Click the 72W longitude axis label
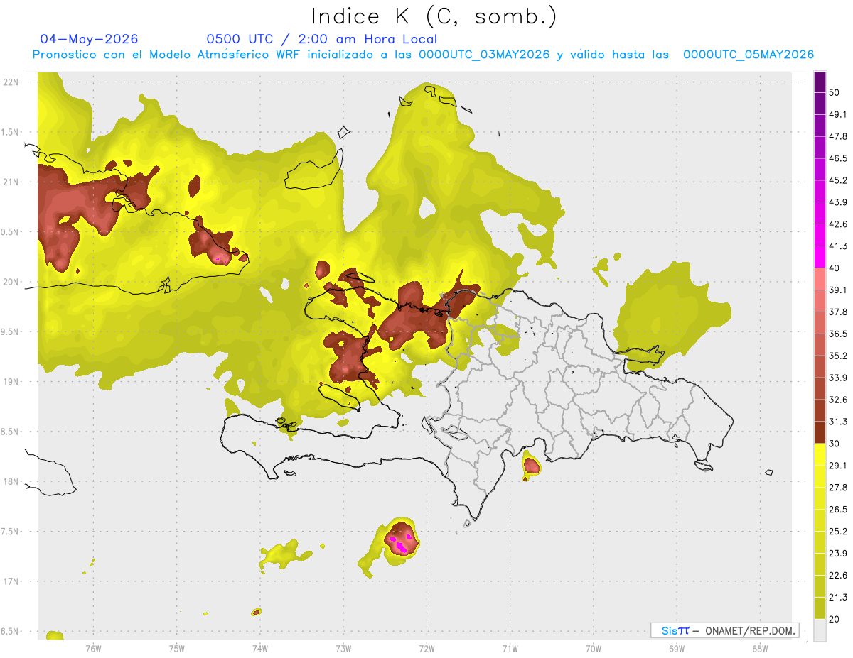 click(x=426, y=648)
